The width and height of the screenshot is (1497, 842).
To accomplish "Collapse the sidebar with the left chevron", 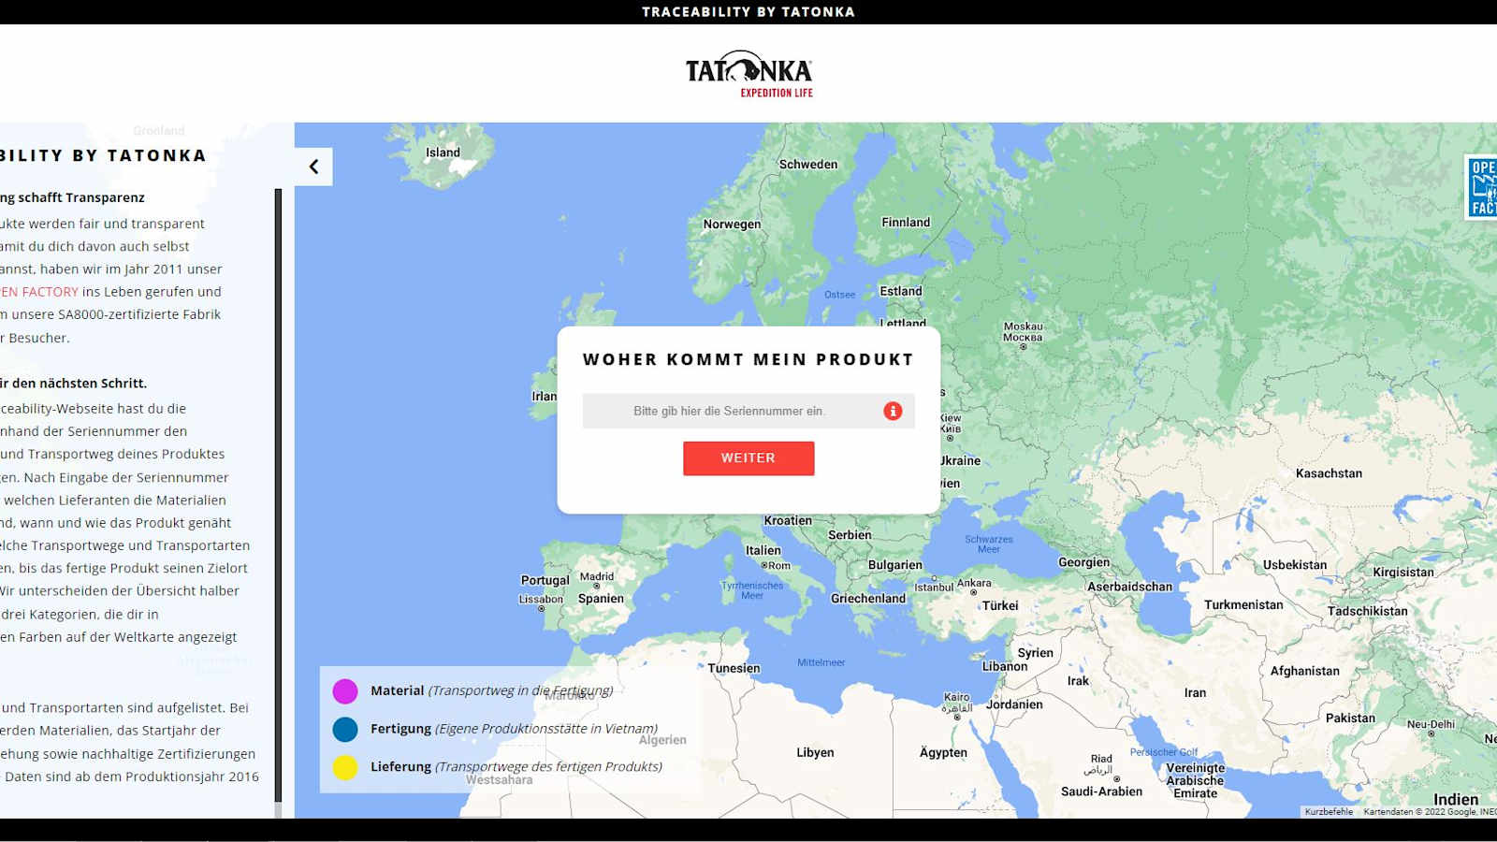I will click(313, 167).
